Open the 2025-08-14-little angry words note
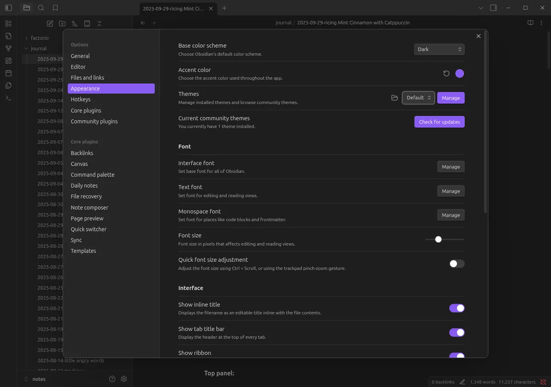Image resolution: width=551 pixels, height=387 pixels. 71,360
